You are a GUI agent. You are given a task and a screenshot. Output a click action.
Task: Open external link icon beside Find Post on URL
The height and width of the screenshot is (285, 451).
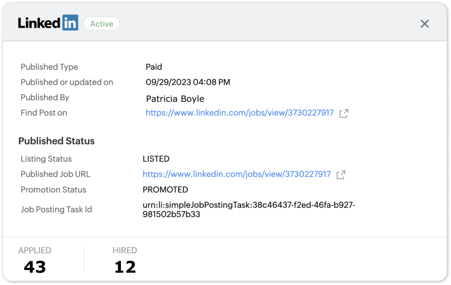point(344,114)
